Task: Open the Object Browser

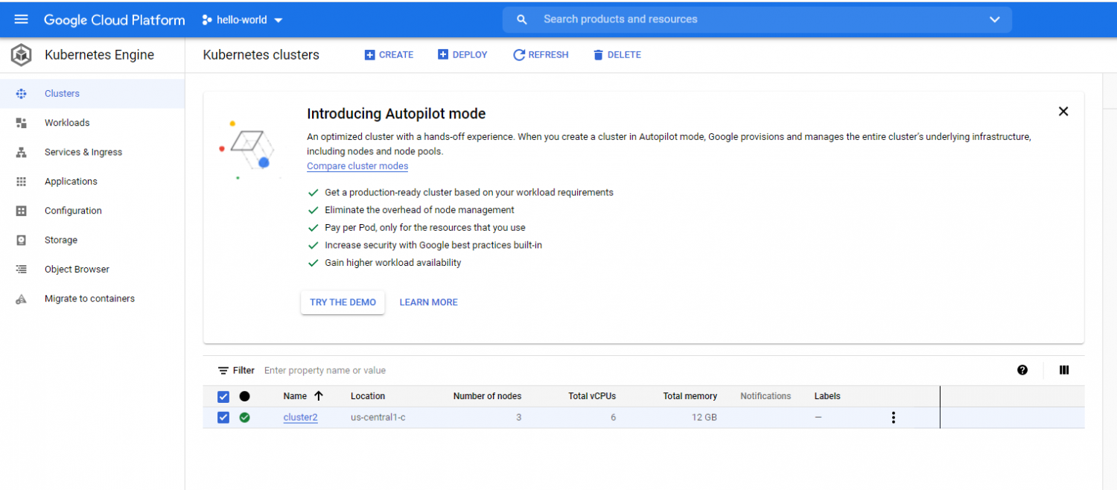Action: (78, 269)
